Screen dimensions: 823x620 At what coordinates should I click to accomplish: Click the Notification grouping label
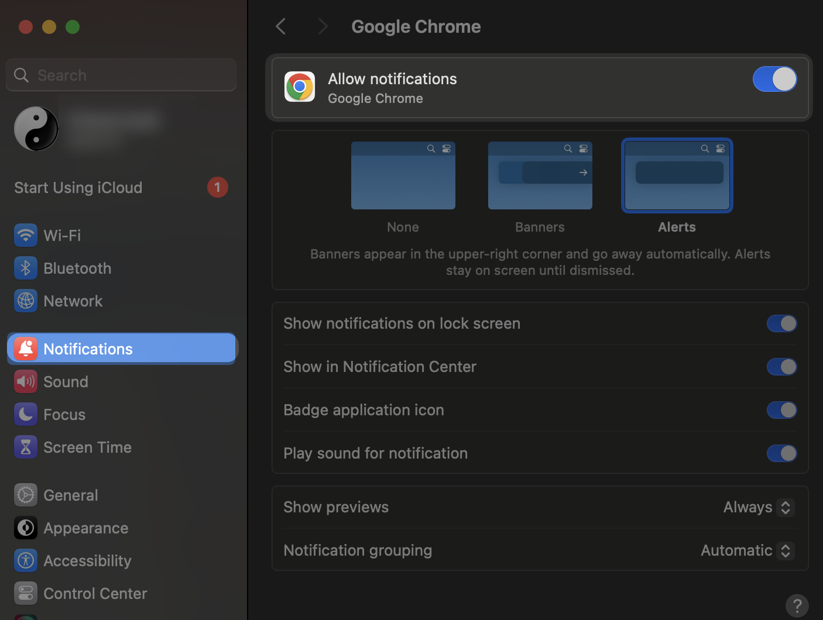pyautogui.click(x=358, y=550)
